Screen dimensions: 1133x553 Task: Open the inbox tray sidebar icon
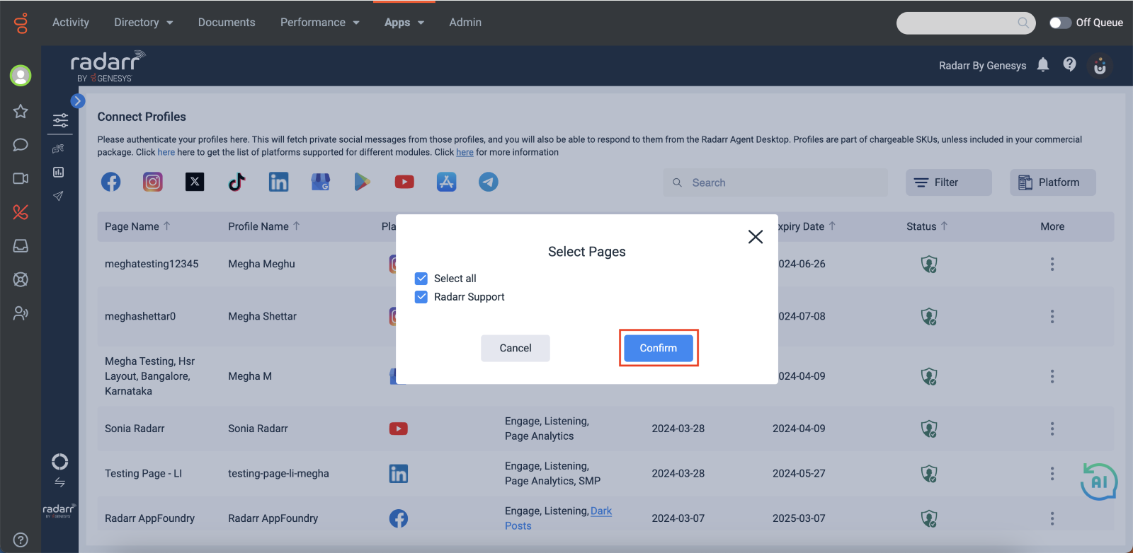[21, 246]
